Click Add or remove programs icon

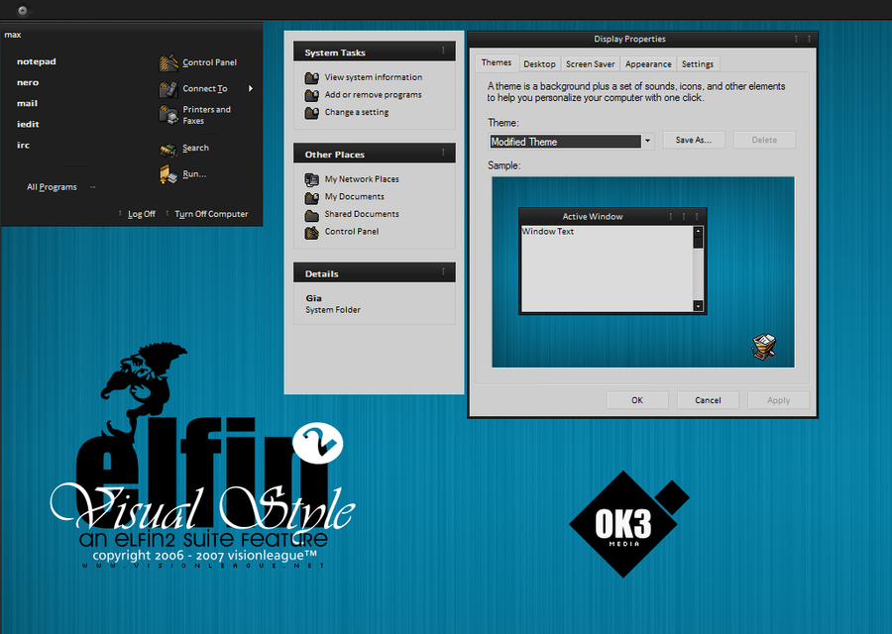point(312,95)
